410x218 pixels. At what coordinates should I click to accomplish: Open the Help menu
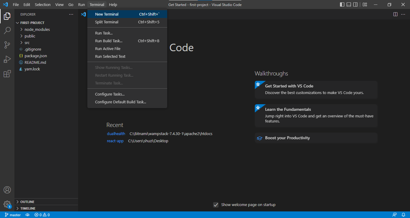(x=113, y=4)
